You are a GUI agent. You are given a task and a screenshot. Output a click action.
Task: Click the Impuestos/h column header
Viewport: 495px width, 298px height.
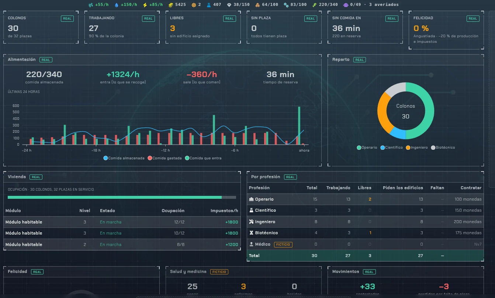[224, 211]
